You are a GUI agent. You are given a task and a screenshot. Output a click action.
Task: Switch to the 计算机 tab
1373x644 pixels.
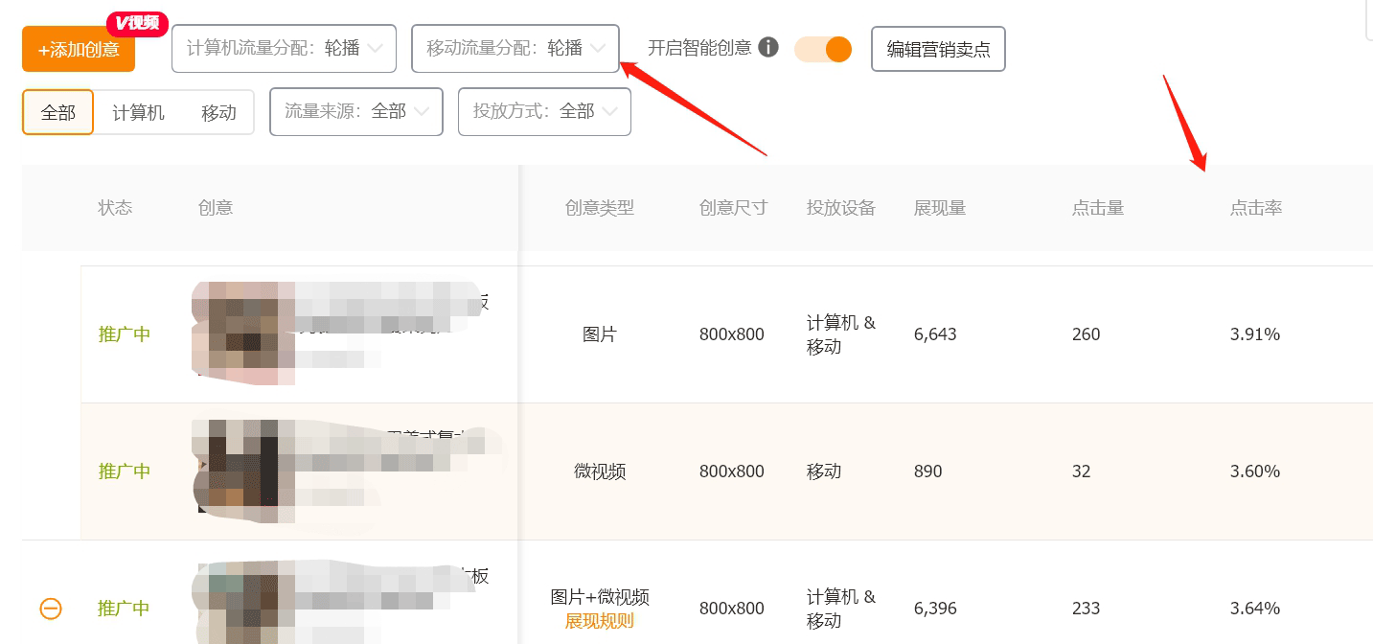coord(138,113)
